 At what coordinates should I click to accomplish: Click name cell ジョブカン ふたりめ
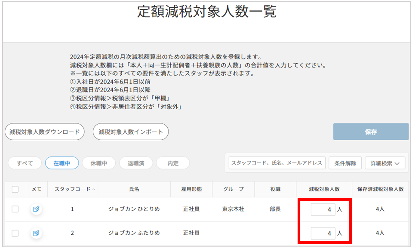[x=134, y=233]
